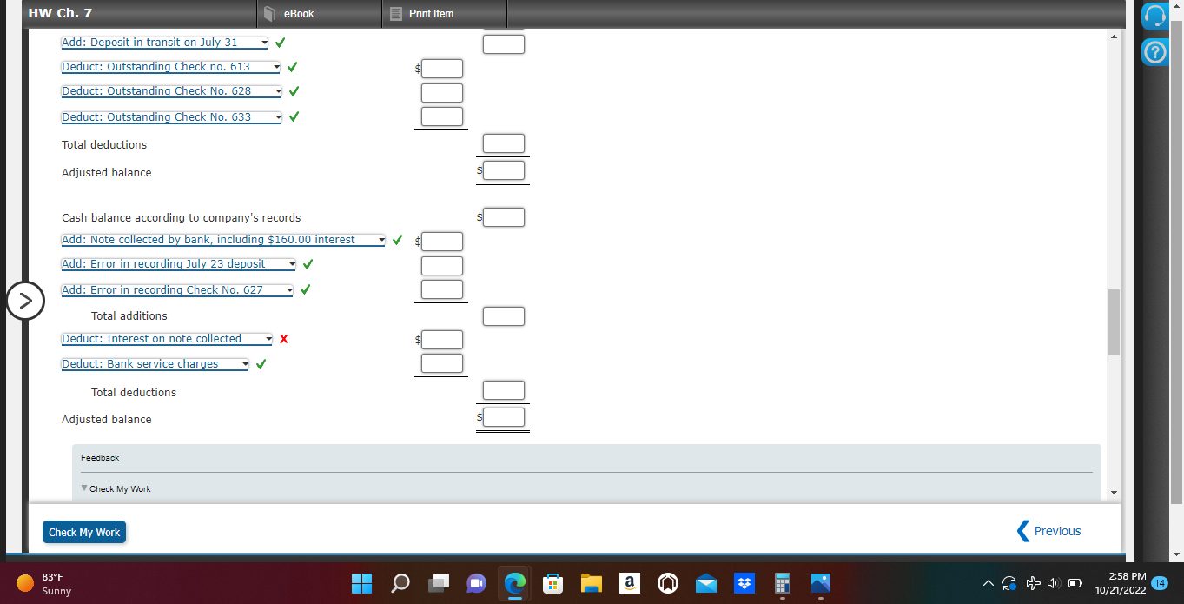Click amount field for Outstanding Check No. 628
Image resolution: width=1184 pixels, height=604 pixels.
442,92
